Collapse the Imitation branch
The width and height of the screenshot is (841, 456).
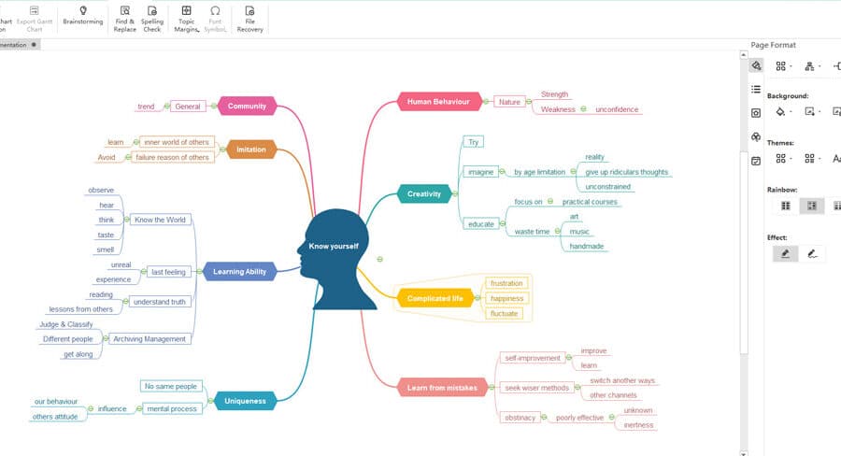coord(222,150)
